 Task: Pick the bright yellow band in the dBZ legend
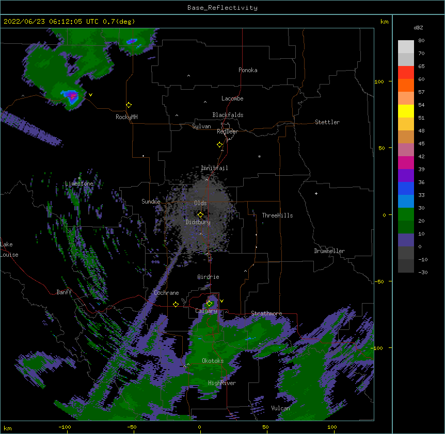(x=406, y=111)
